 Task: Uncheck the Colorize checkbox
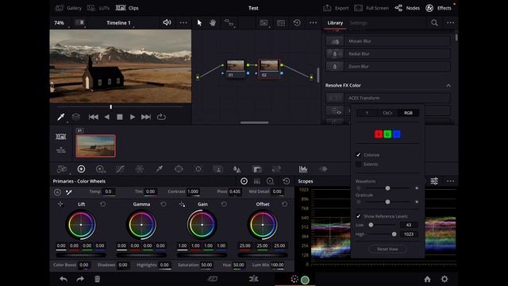(x=358, y=155)
